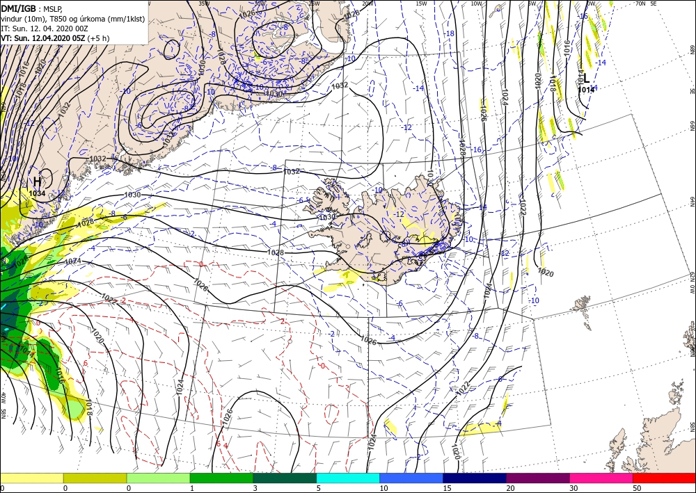This screenshot has width=696, height=493.
Task: Choose the pink legend swatch
Action: 601,478
